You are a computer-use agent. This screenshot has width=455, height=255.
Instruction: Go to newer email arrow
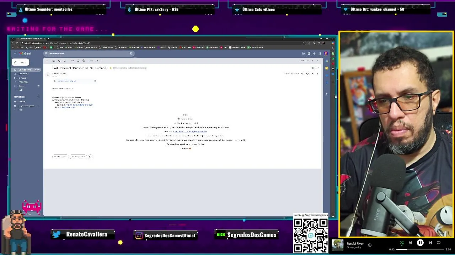(312, 61)
